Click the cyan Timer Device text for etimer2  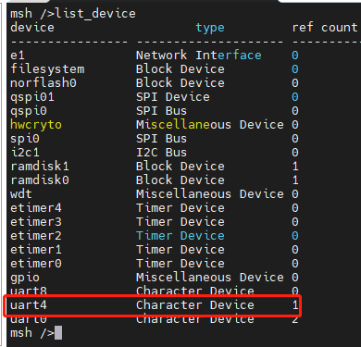[180, 236]
